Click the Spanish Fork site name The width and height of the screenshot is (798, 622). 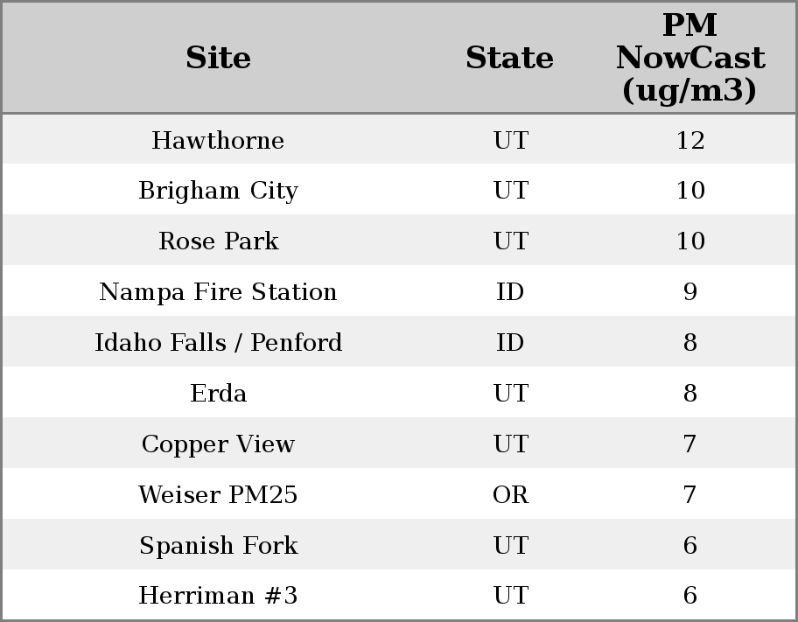click(218, 546)
